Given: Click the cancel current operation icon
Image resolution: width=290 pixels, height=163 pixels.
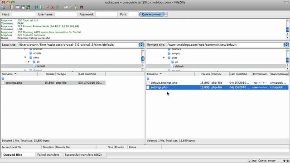Looking at the screenshot, I should (47, 7).
